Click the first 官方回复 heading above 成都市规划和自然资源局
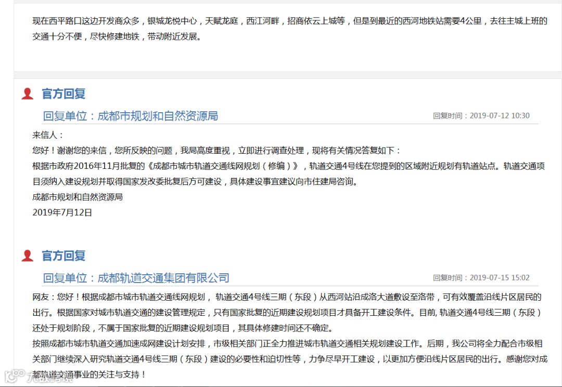 (x=63, y=94)
